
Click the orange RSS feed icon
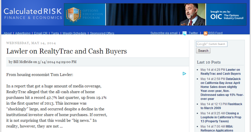pyautogui.click(x=205, y=33)
